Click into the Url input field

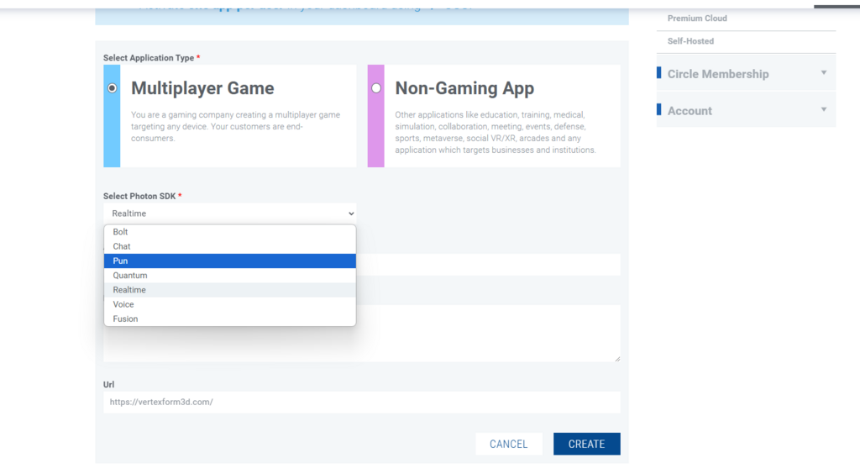361,402
